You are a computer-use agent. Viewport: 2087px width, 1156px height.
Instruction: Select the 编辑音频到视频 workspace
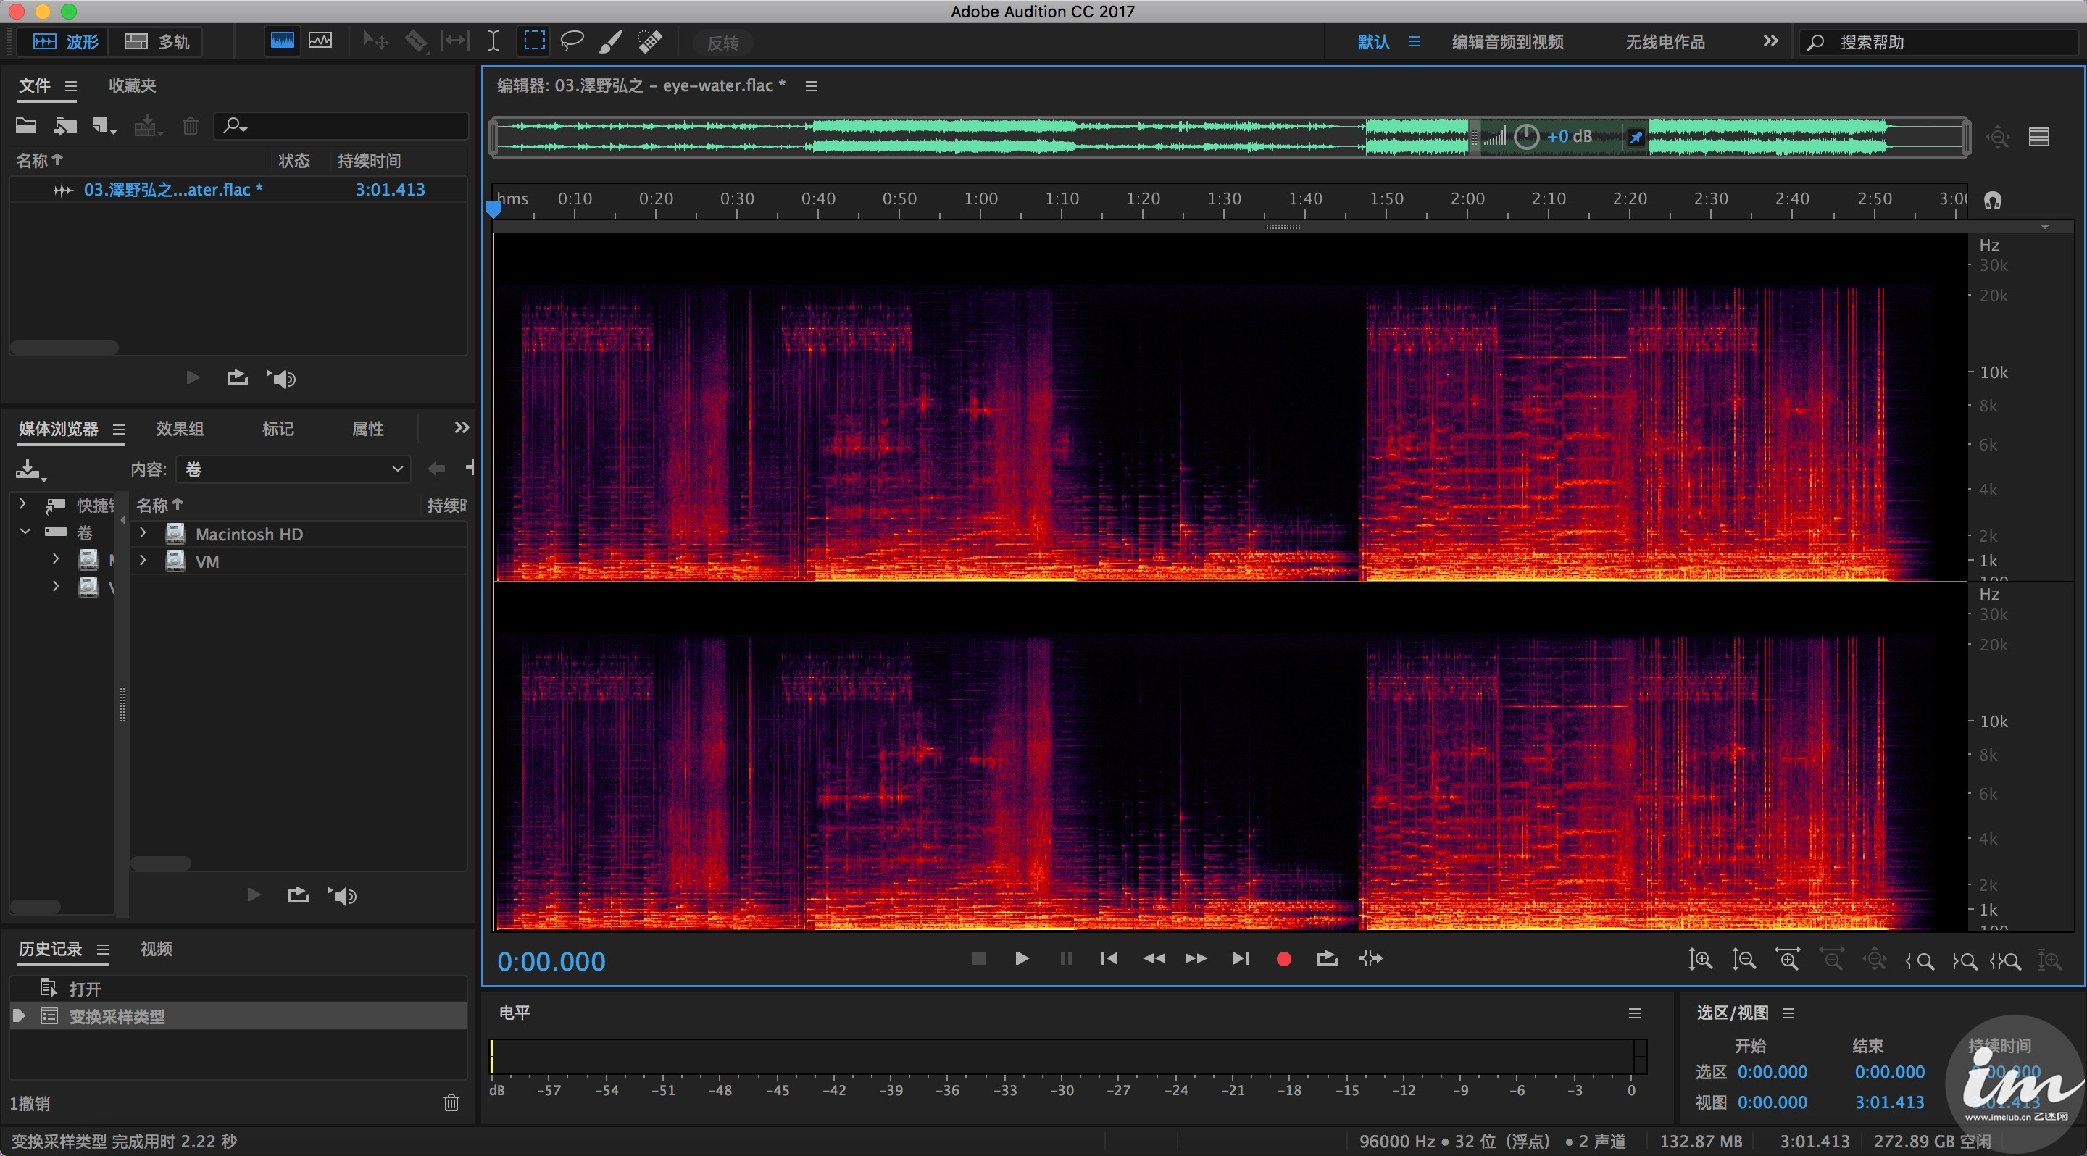point(1507,42)
